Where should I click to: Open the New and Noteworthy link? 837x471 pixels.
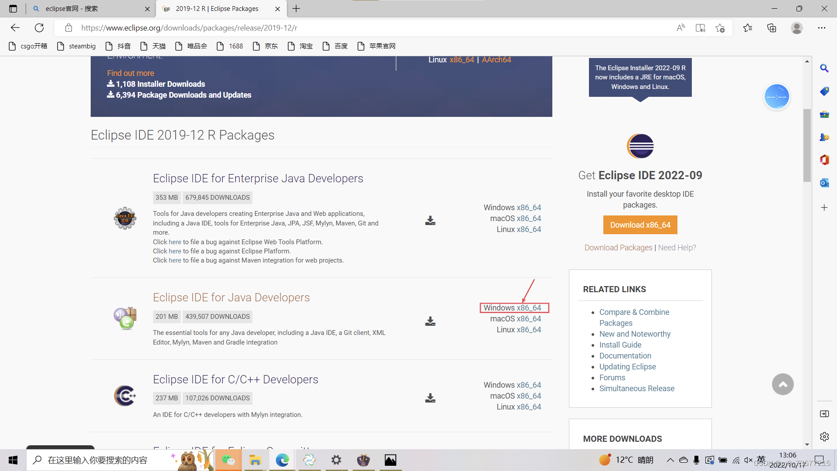635,334
